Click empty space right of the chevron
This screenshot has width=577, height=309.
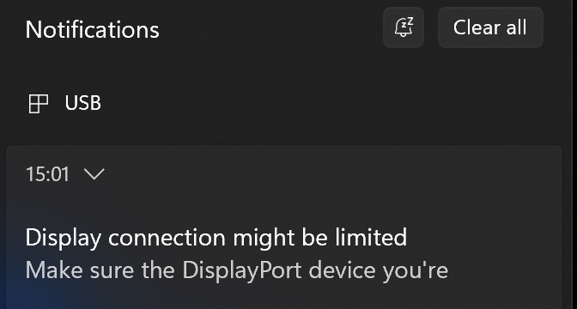331,174
